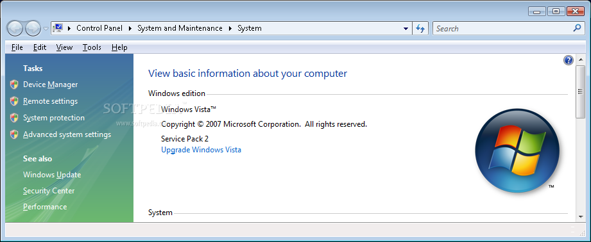Click the Back navigation arrow button
Screen dimensions: 591x242
point(15,28)
